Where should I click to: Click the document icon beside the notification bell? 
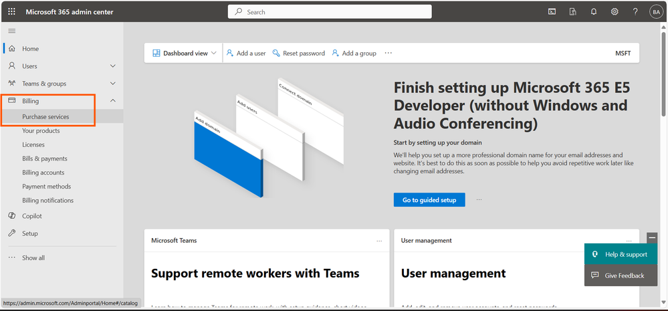pyautogui.click(x=572, y=12)
